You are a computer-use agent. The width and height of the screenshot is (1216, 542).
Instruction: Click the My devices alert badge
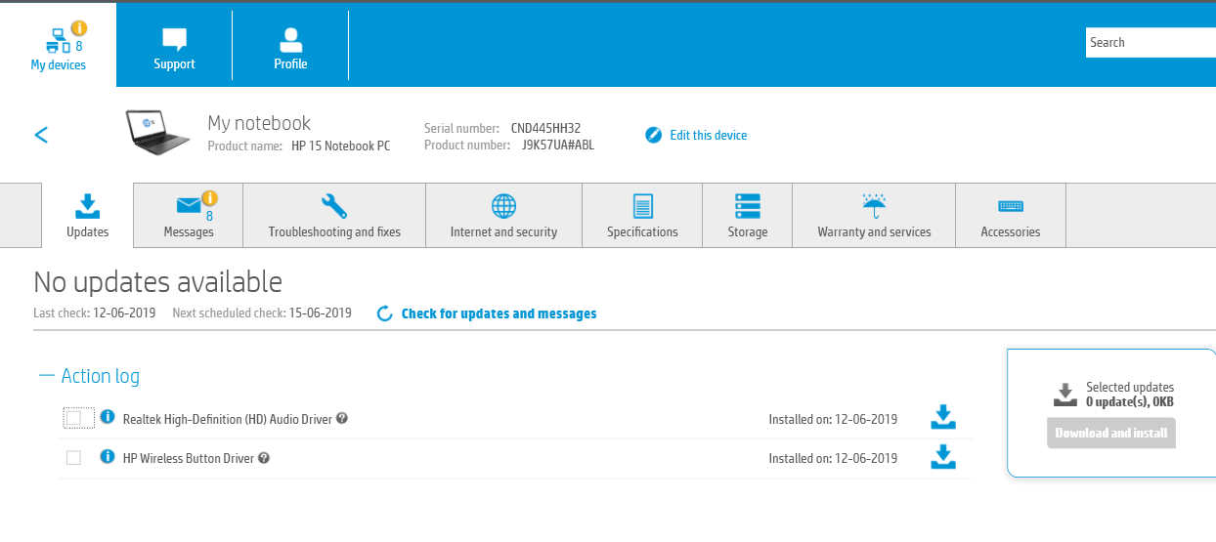[x=79, y=28]
